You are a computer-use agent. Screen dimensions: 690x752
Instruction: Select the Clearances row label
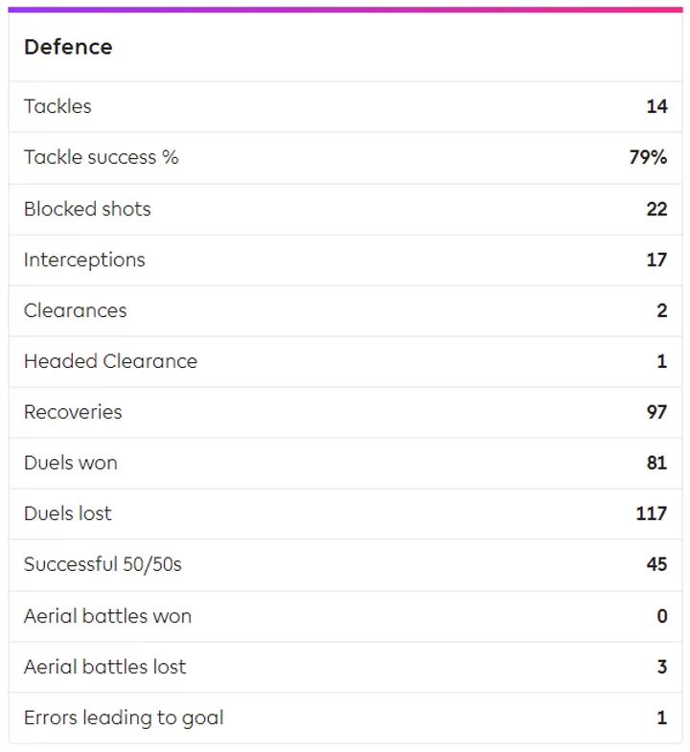[x=75, y=310]
